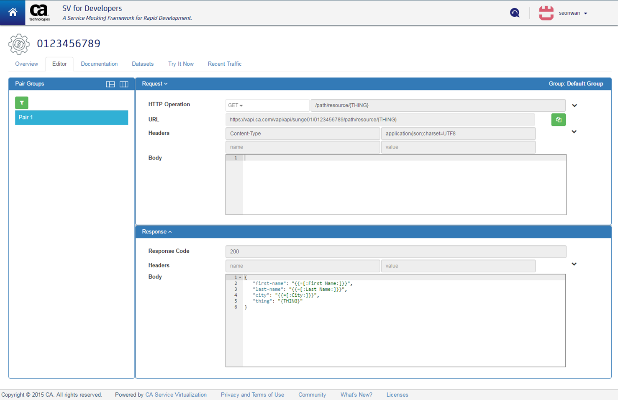Expand chevron next to HTTP Operation path
The width and height of the screenshot is (618, 400).
pos(574,105)
